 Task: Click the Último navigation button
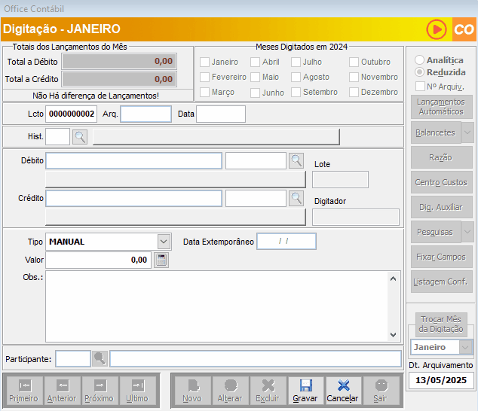pyautogui.click(x=137, y=390)
